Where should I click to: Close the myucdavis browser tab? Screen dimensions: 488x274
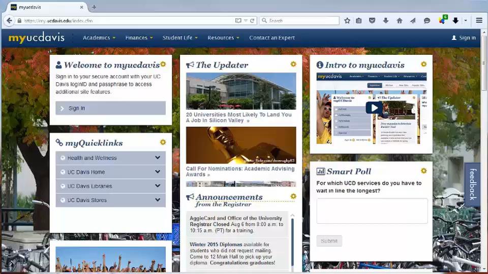coord(81,7)
